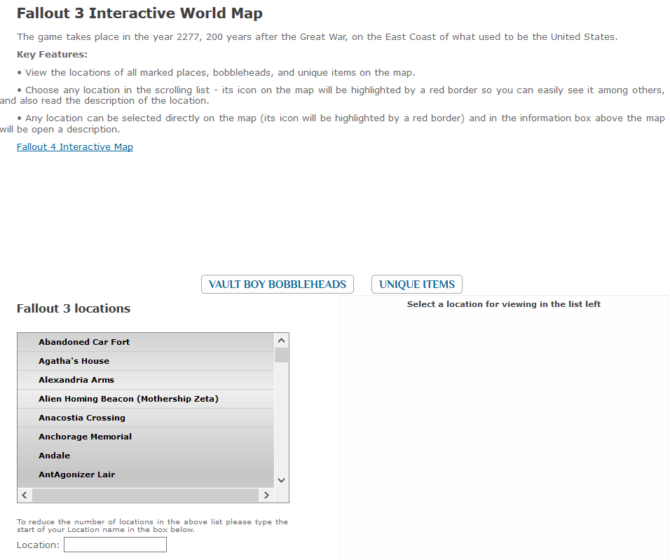Click 'Select a location for viewing' text

(x=504, y=304)
